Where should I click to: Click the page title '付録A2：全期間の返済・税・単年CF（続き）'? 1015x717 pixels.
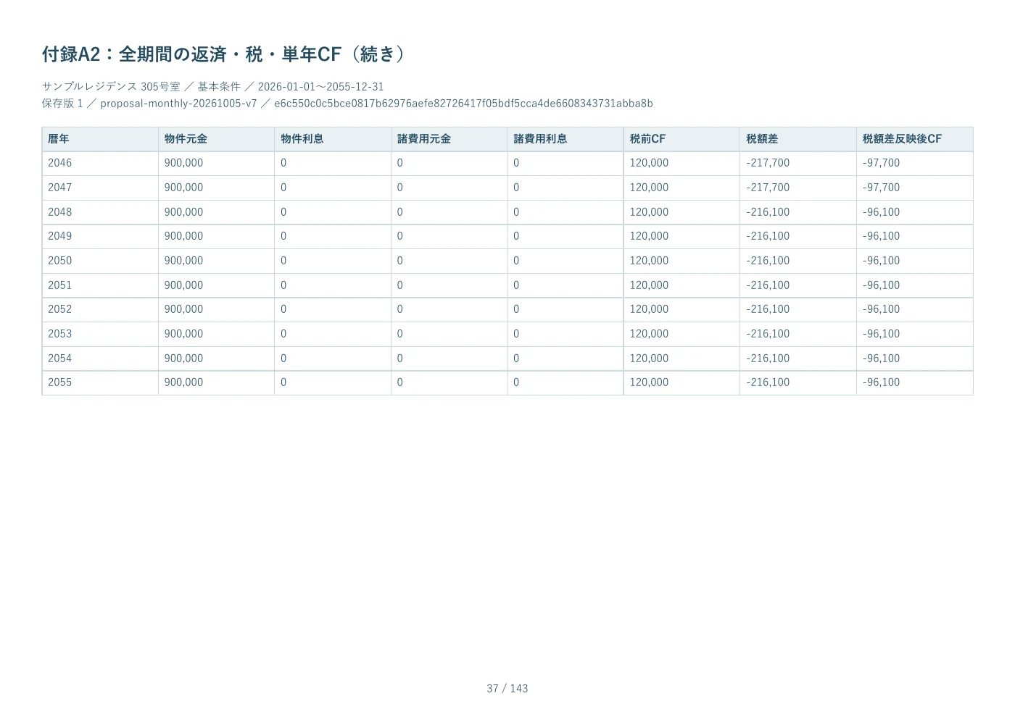tap(224, 54)
